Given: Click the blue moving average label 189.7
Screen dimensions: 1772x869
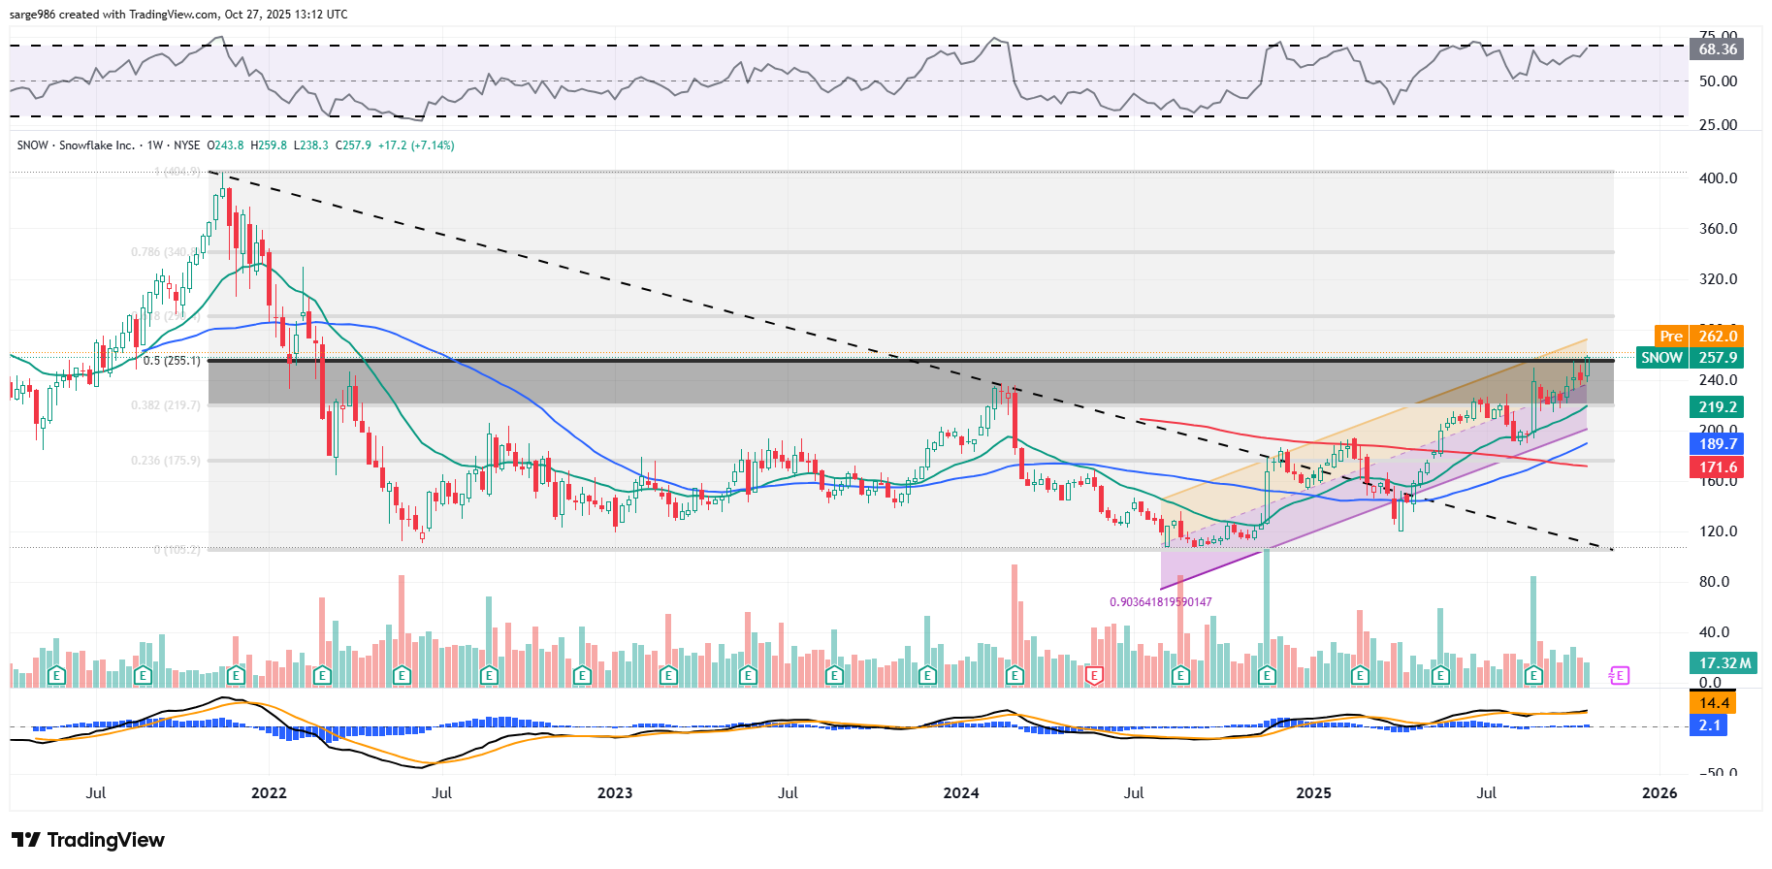Looking at the screenshot, I should click(1717, 444).
